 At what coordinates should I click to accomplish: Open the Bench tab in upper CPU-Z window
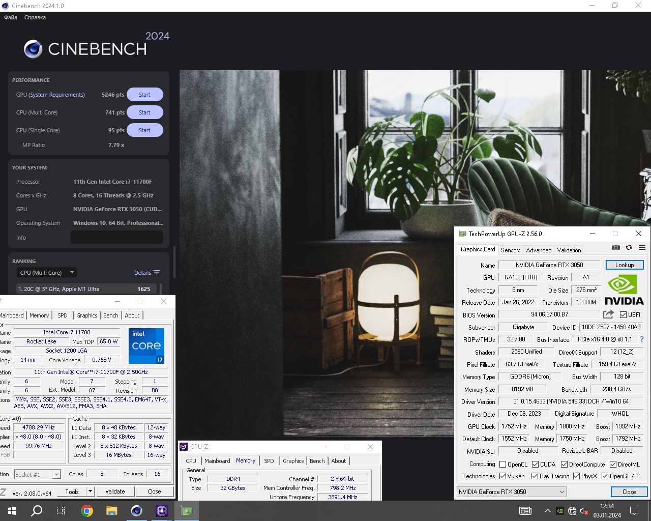tap(110, 315)
